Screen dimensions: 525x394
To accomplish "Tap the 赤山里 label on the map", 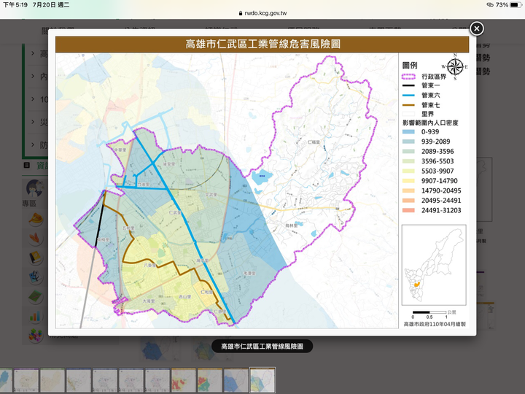I will (184, 297).
